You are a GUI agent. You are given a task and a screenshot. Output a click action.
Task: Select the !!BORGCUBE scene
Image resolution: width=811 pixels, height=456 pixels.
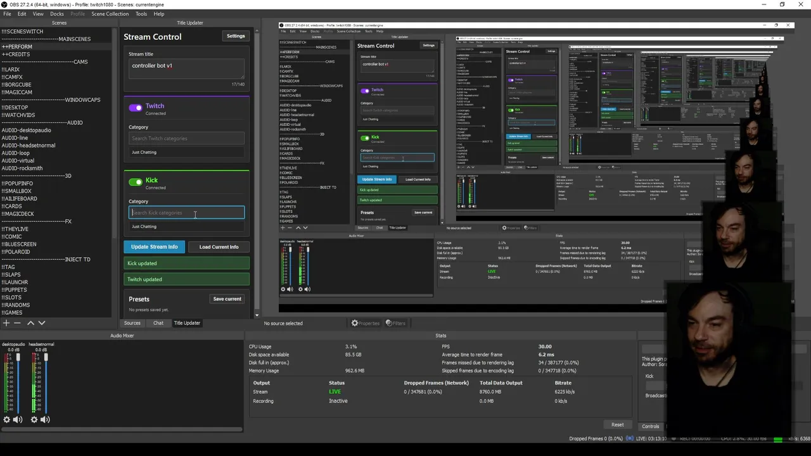57,85
